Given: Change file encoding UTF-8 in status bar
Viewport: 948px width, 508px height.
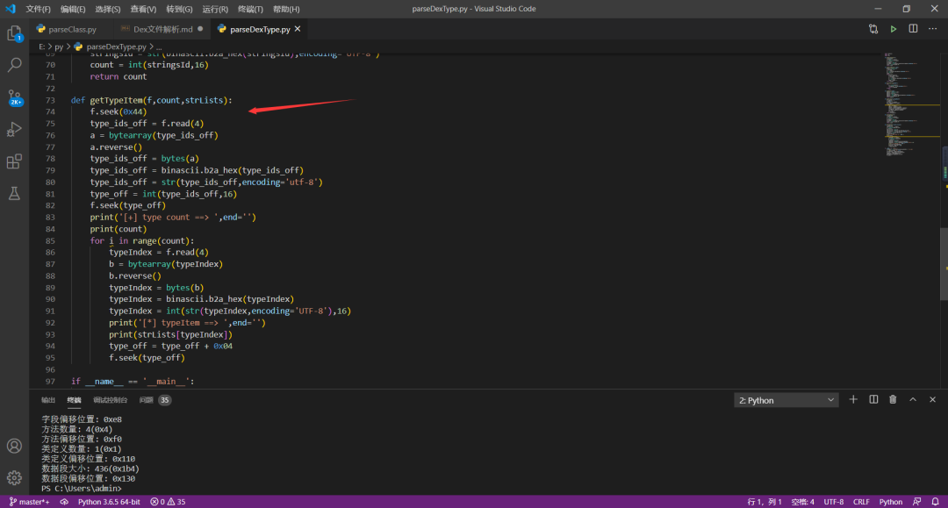Looking at the screenshot, I should (x=834, y=502).
